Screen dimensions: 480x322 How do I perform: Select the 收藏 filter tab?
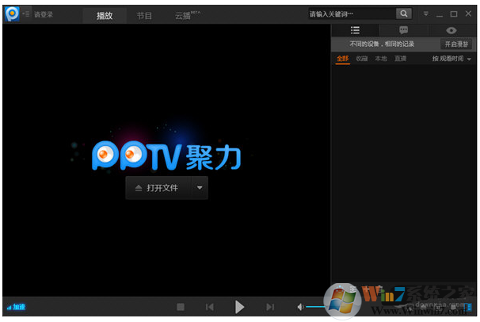coord(361,59)
